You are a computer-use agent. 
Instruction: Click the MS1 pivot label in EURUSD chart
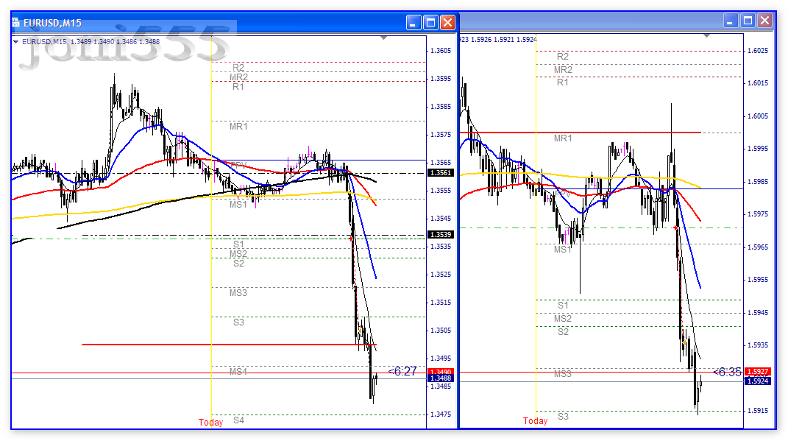(x=238, y=205)
